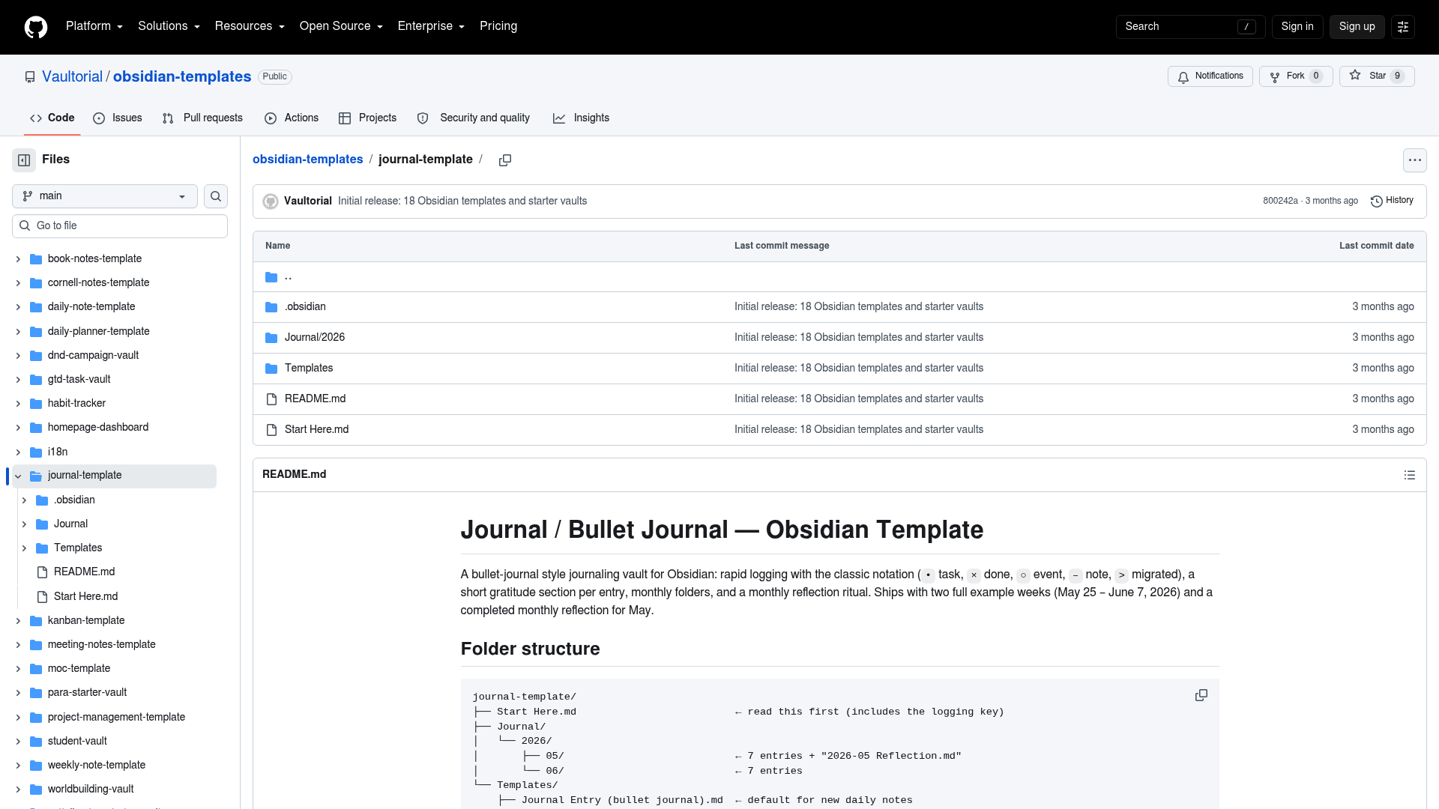Open the Code tab

[52, 118]
